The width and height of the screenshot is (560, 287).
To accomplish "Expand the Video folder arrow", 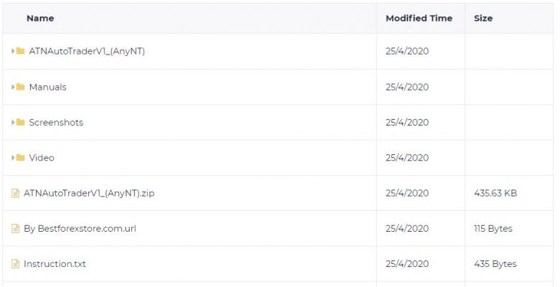I will click(x=13, y=158).
